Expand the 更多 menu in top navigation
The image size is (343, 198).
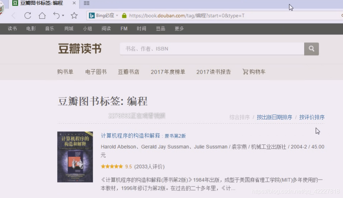[179, 29]
